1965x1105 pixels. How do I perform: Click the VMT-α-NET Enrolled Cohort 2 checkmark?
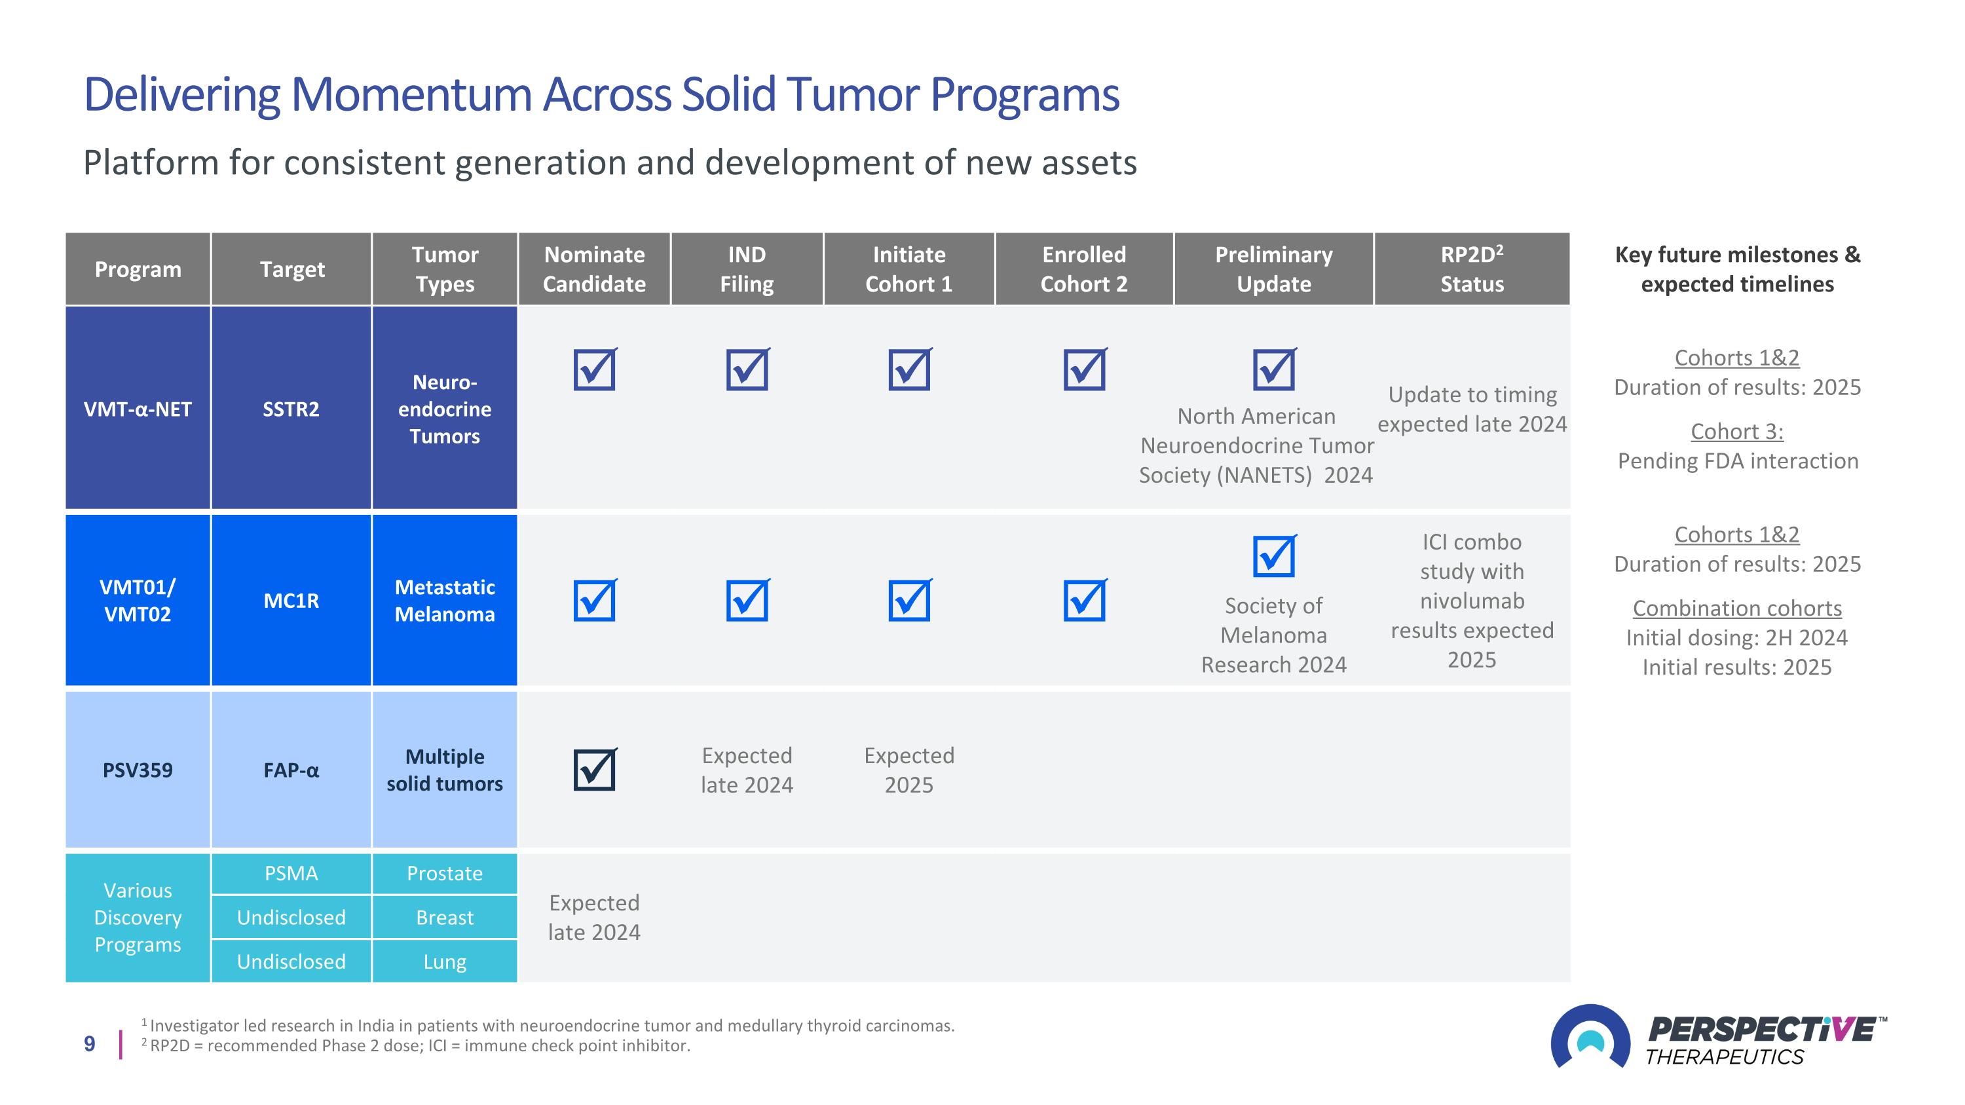[x=1085, y=369]
